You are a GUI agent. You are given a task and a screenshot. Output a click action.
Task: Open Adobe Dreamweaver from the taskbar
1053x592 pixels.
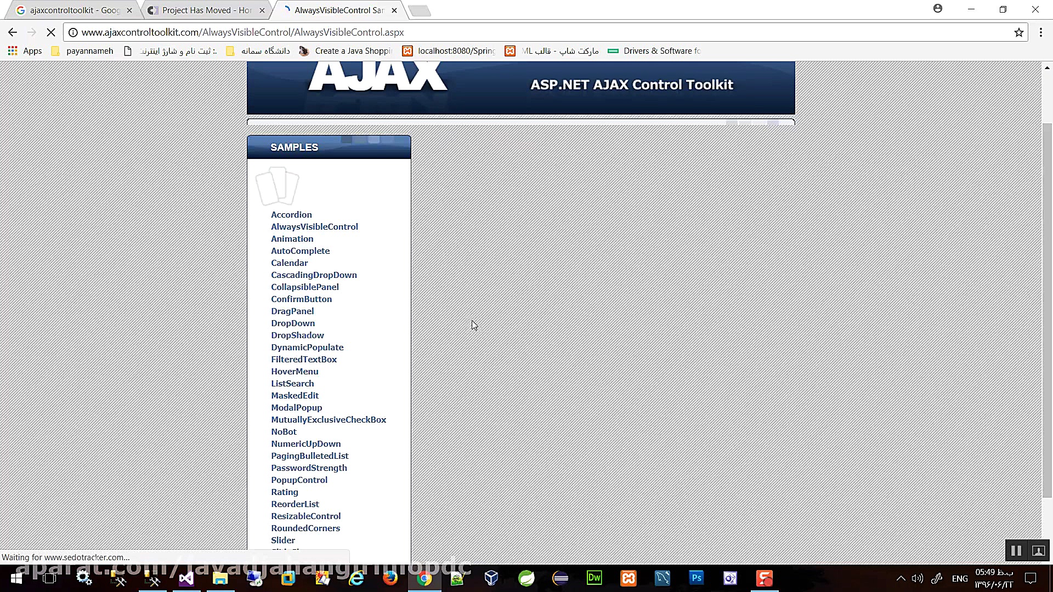[x=595, y=578]
